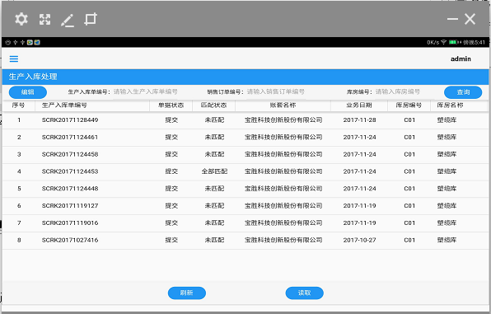Screen dimensions: 491x314
Task: Click the 读取 button
Action: (x=304, y=293)
